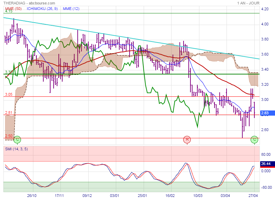The height and width of the screenshot is (199, 275).
Task: Click the green C marker at chart start
Action: pos(17,140)
